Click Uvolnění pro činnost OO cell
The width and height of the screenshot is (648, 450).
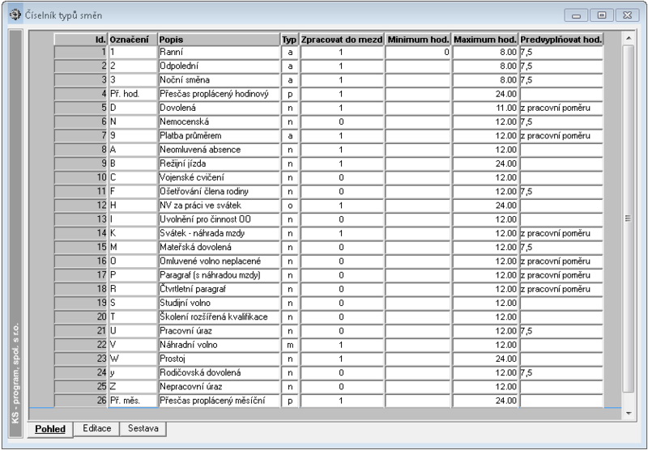pos(219,219)
